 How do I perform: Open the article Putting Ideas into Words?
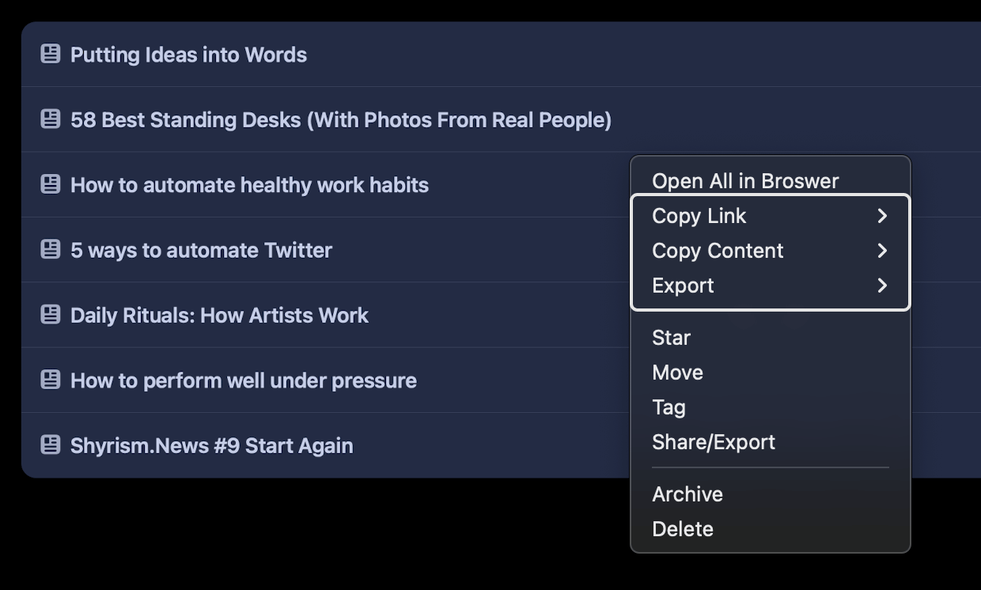click(188, 55)
